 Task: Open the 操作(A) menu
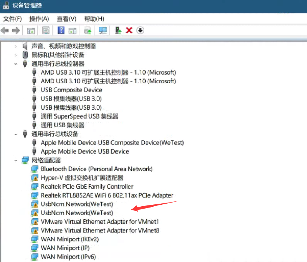pos(39,19)
